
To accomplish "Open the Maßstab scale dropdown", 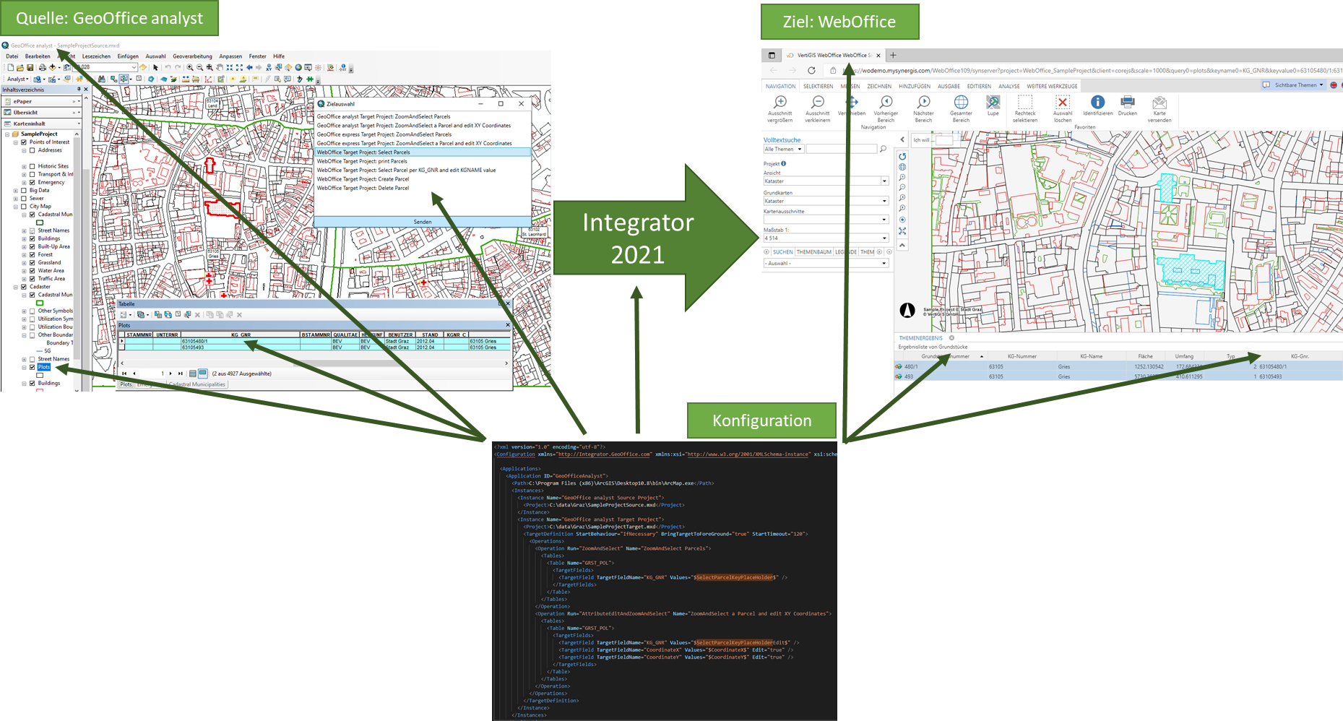I will click(884, 238).
